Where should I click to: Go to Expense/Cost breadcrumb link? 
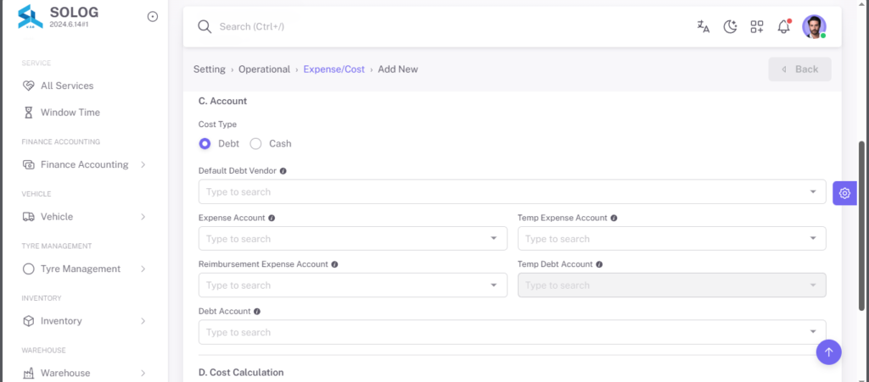click(334, 69)
